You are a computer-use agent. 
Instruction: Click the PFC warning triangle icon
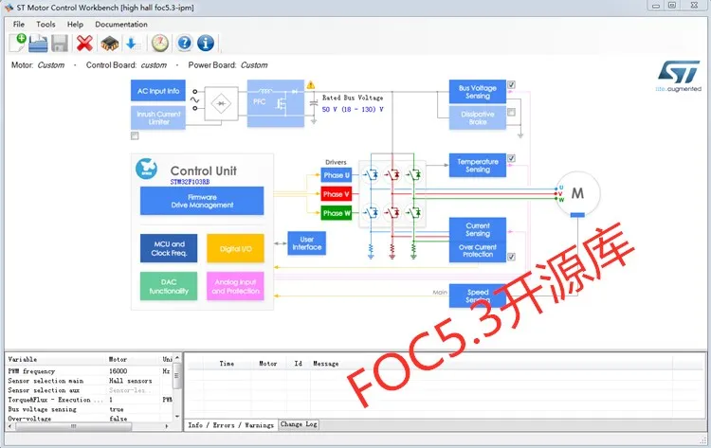(311, 84)
